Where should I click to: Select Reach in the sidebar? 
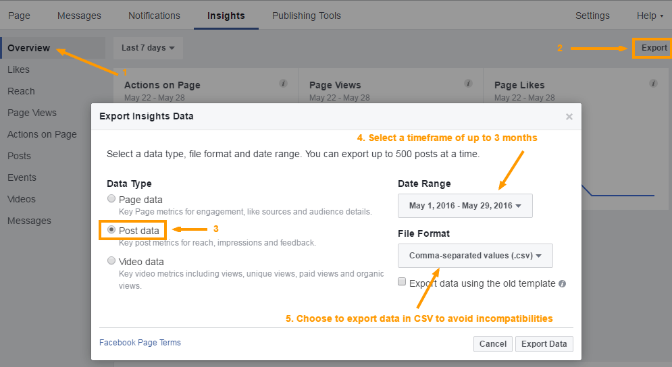tap(21, 91)
